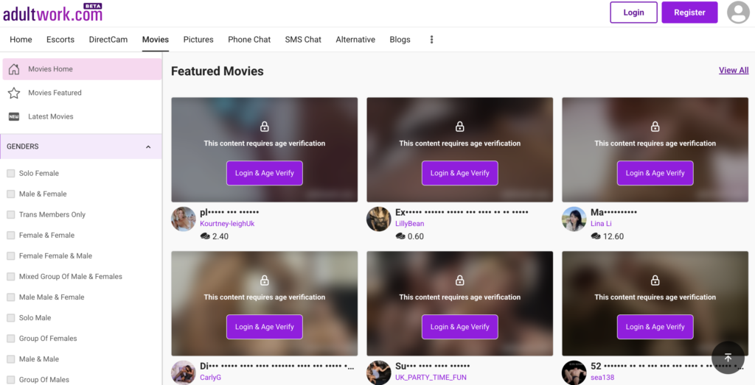Open the Phone Chat tab
This screenshot has height=385, width=755.
point(249,40)
